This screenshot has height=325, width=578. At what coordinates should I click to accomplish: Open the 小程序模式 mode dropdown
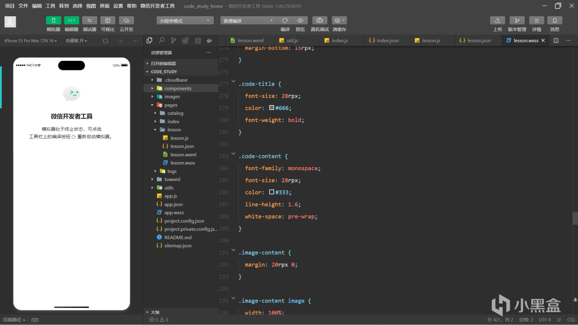click(x=185, y=21)
